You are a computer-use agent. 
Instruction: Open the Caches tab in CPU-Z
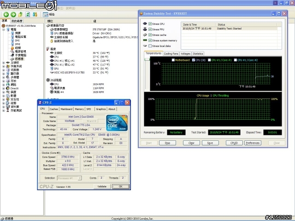tap(54, 109)
